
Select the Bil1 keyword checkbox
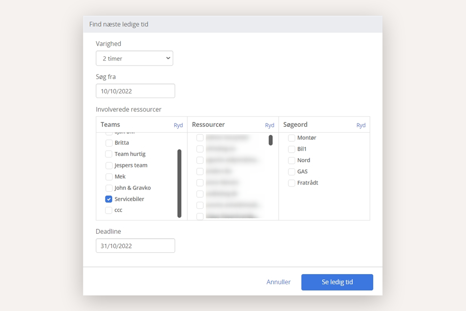(x=291, y=149)
